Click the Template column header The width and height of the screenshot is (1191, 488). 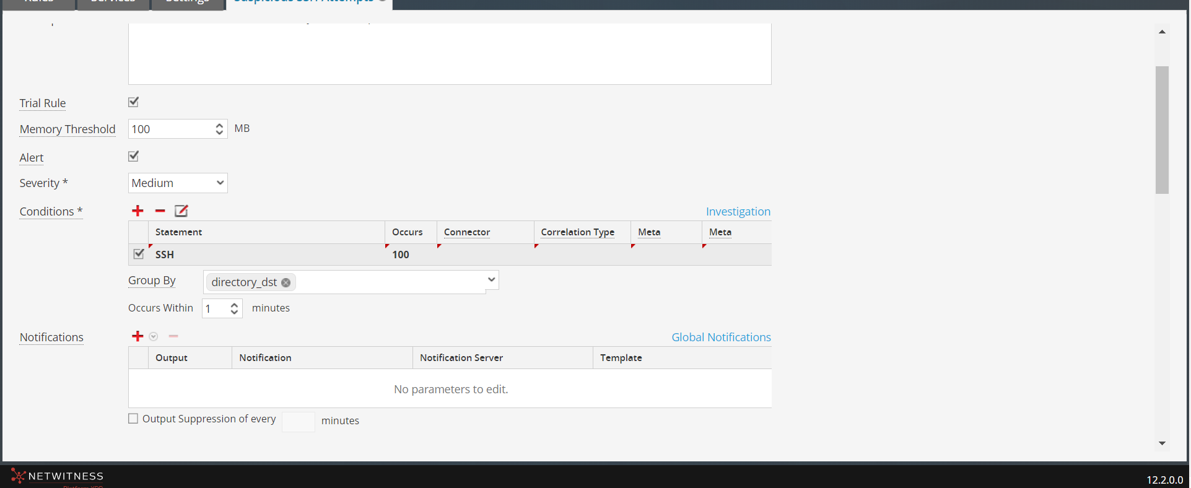pos(683,358)
